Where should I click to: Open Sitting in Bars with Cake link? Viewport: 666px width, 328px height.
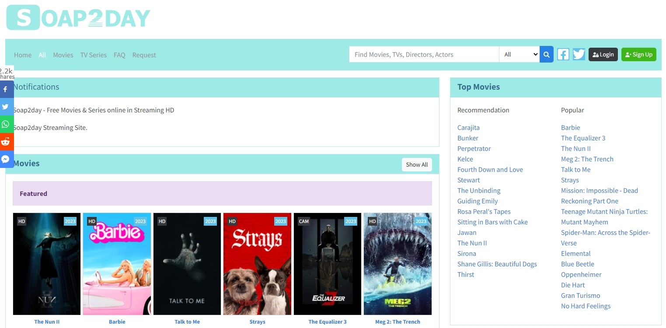[x=492, y=222]
